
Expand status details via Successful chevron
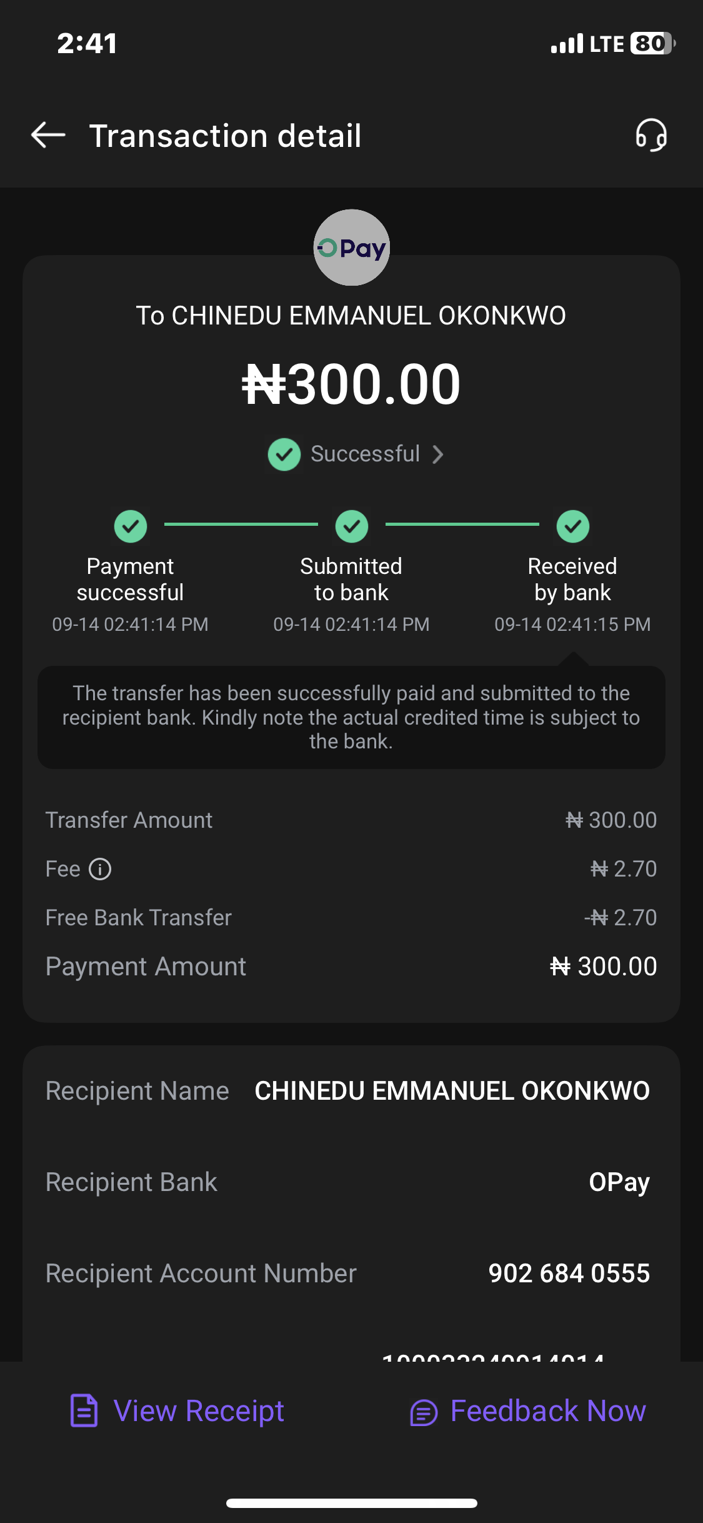(x=438, y=455)
